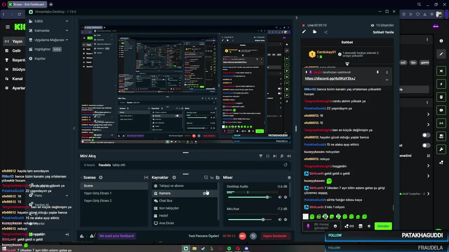
Task: Open the camera icon under Live timer
Action: (x=315, y=32)
